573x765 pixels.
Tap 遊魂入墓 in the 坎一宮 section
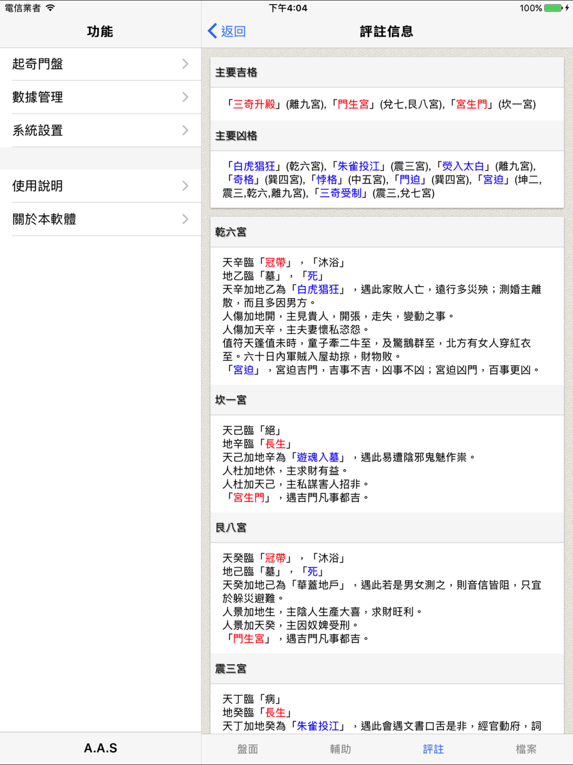pyautogui.click(x=318, y=458)
